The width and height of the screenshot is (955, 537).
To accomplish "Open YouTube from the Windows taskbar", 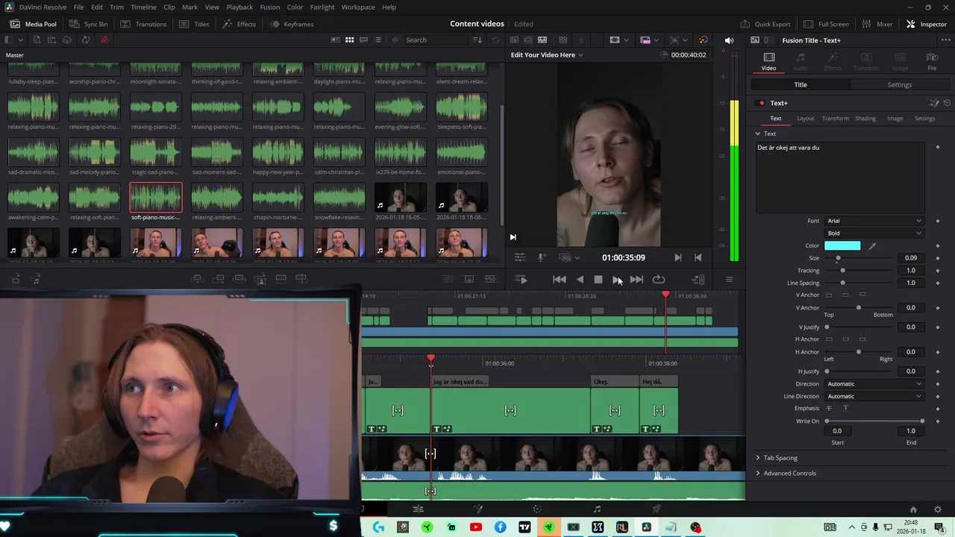I will (x=475, y=527).
